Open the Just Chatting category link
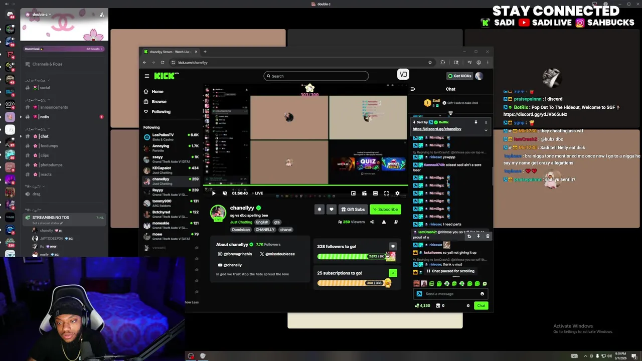The width and height of the screenshot is (642, 361). pos(241,222)
